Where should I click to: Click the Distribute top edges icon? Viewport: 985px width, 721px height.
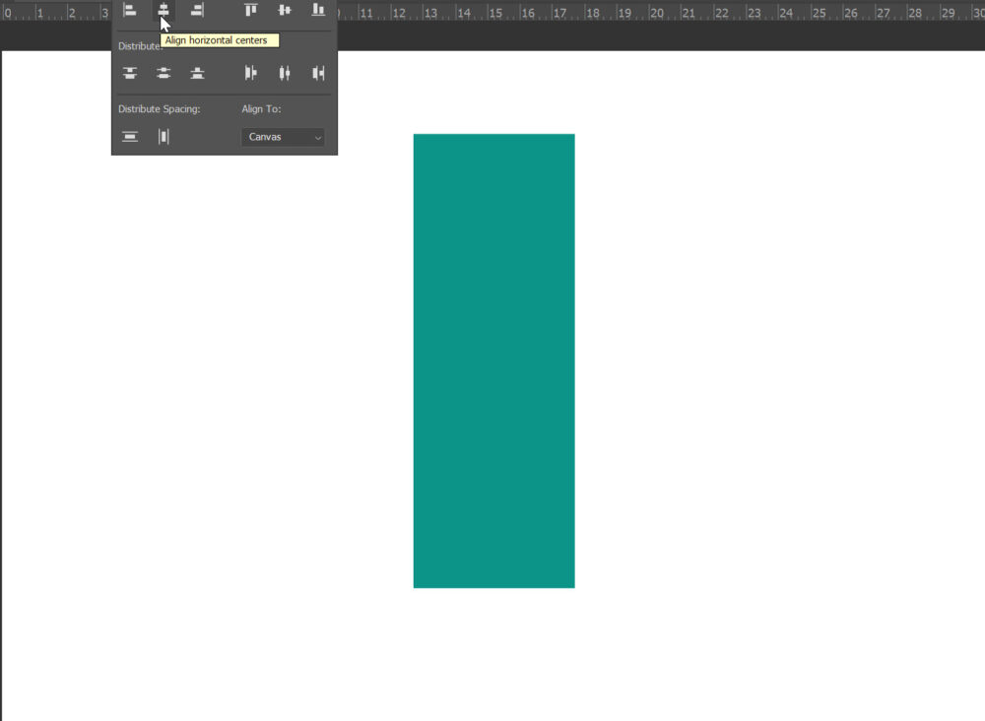[x=130, y=73]
